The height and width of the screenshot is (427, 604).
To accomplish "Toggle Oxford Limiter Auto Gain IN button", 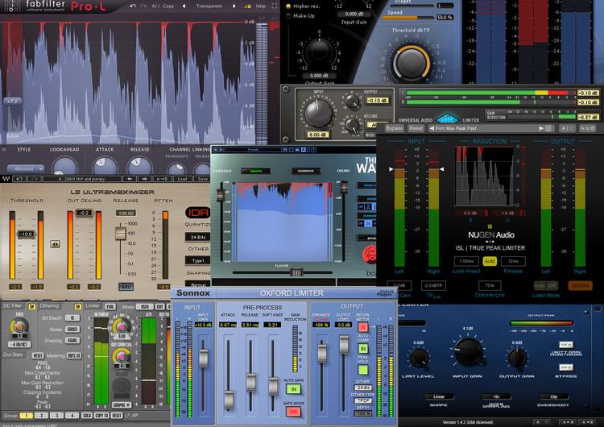I will [293, 390].
